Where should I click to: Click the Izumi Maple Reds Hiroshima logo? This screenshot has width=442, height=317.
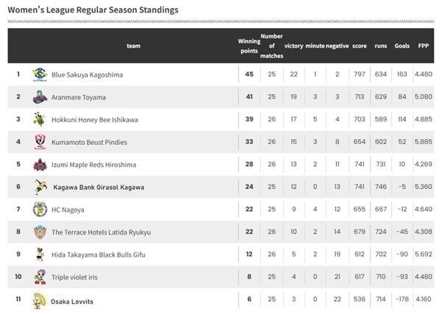tap(40, 165)
